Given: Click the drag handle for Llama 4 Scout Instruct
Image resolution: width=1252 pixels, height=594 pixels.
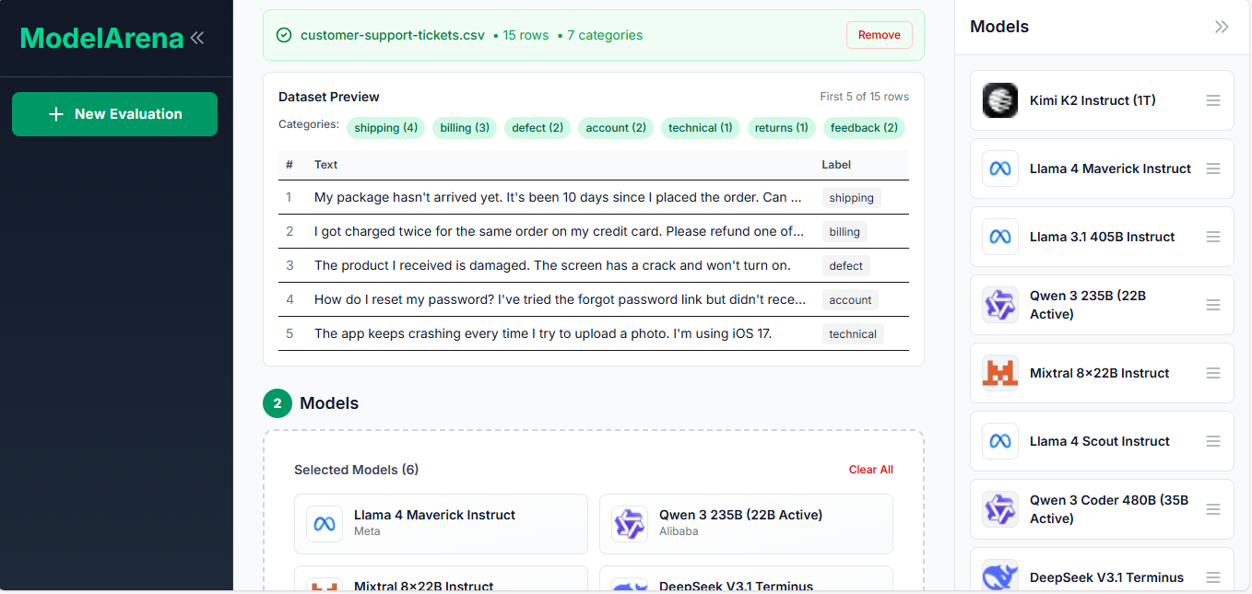Looking at the screenshot, I should pyautogui.click(x=1213, y=441).
